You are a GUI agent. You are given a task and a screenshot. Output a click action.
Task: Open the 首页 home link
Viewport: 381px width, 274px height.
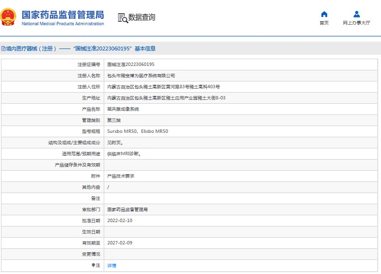click(324, 23)
